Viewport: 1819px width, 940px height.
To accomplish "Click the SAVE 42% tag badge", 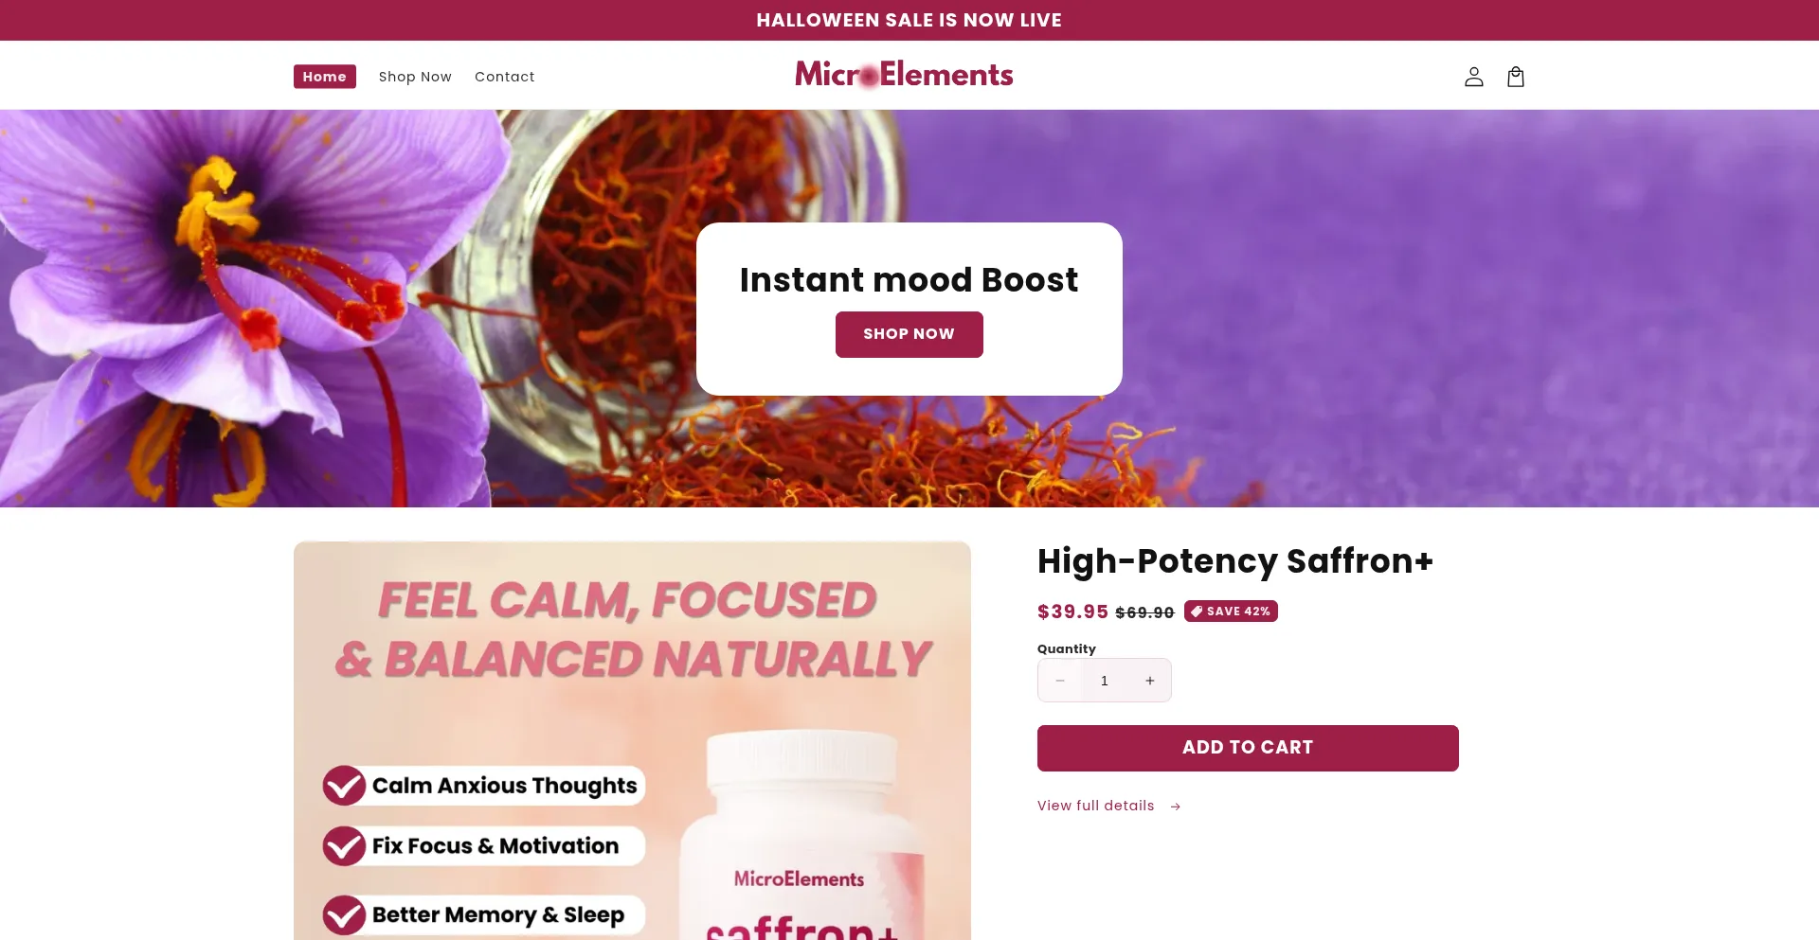I will (1231, 612).
